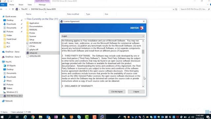This screenshot has width=211, height=119.
Task: Click the I Do Not Agree button
Action: (x=117, y=92)
